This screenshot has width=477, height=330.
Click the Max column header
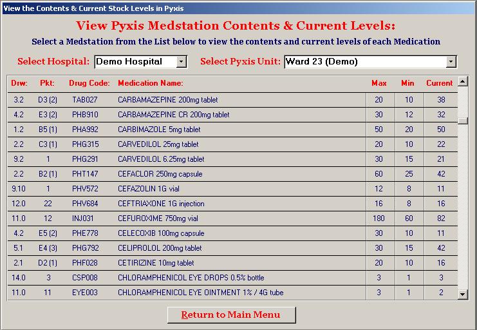(x=379, y=83)
